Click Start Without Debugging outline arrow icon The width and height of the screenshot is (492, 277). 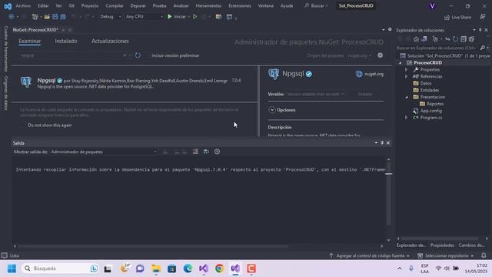tap(194, 17)
